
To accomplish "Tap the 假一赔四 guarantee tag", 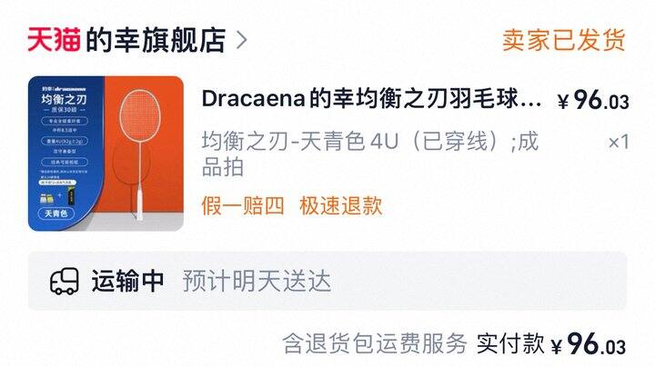I will [243, 205].
